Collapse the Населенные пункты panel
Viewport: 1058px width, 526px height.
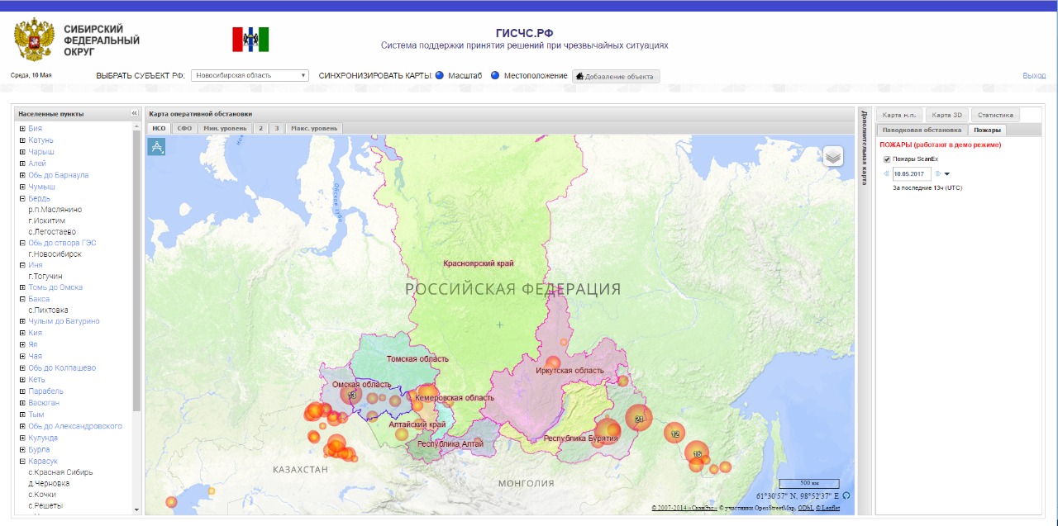click(134, 114)
